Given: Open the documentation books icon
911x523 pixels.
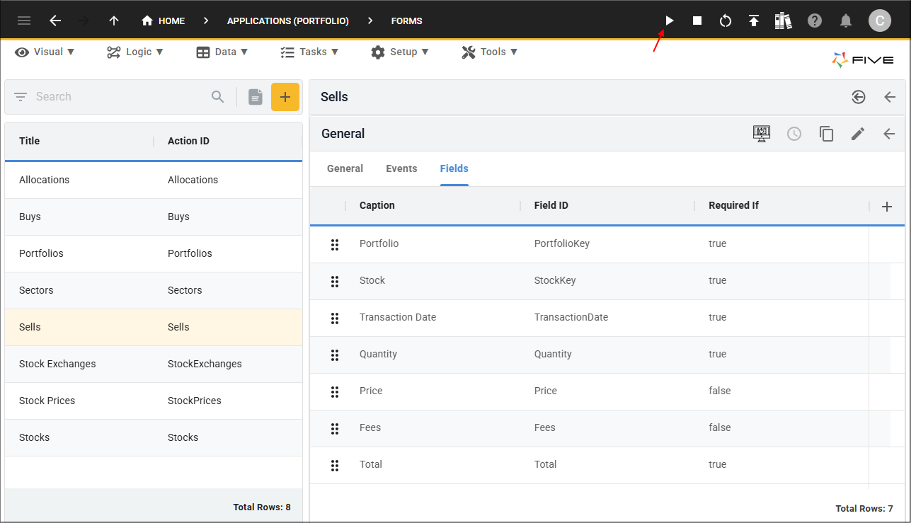Looking at the screenshot, I should point(783,21).
